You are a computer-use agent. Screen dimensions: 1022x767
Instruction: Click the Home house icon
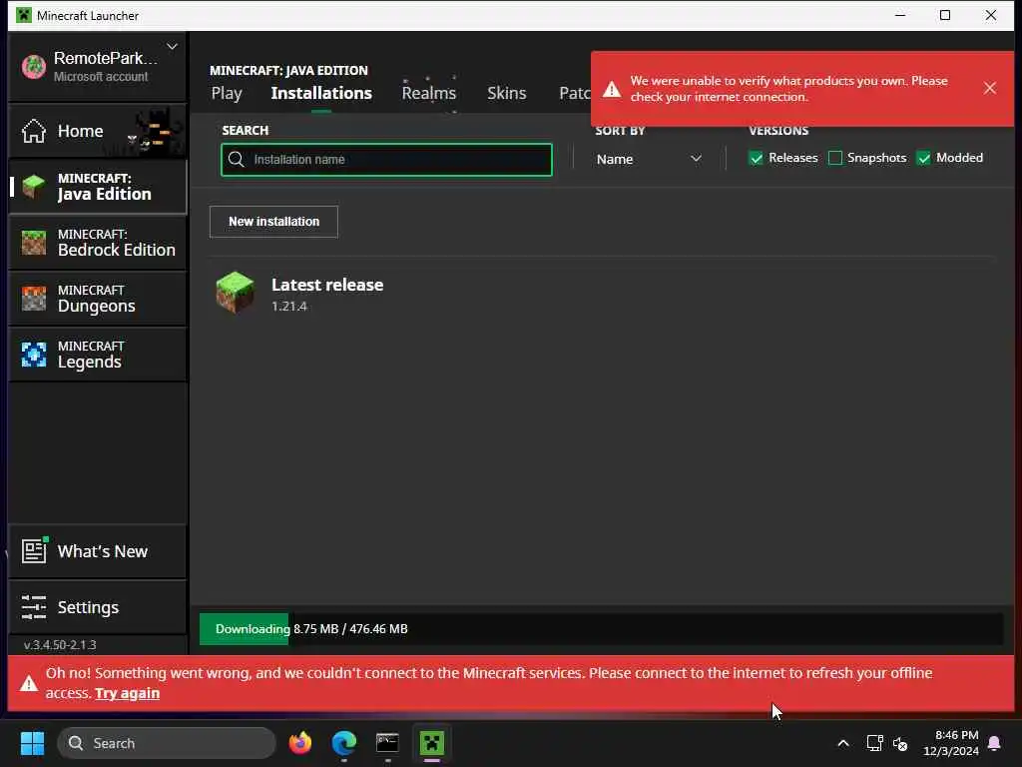tap(33, 131)
